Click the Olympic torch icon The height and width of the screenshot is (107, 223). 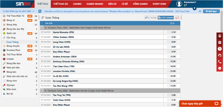pos(4,85)
